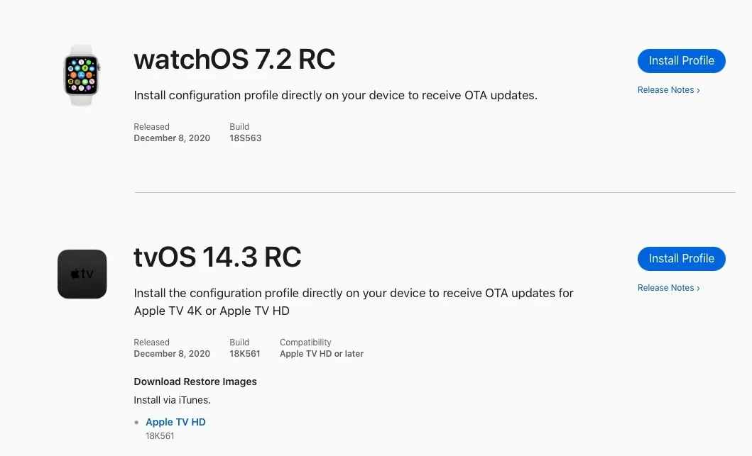Select the tvOS 14.3 RC heading
Image resolution: width=752 pixels, height=456 pixels.
[217, 257]
